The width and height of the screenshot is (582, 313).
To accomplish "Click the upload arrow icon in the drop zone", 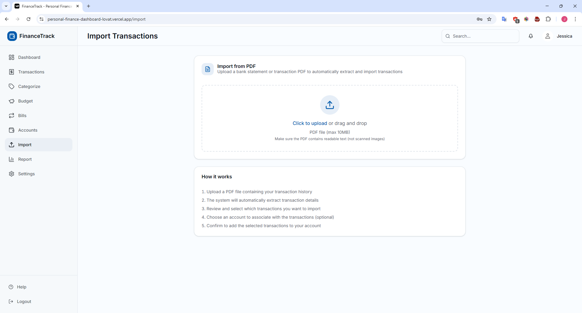I will (x=329, y=105).
